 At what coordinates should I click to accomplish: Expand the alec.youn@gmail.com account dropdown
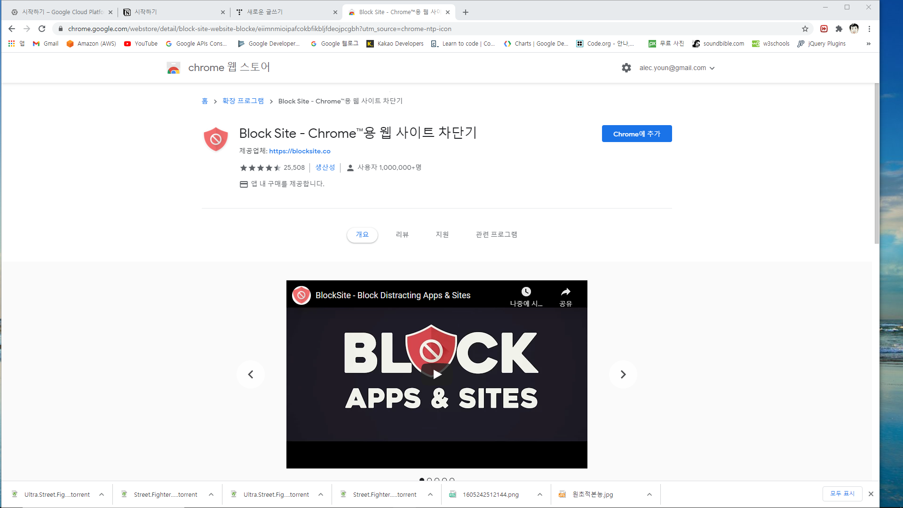pyautogui.click(x=677, y=68)
